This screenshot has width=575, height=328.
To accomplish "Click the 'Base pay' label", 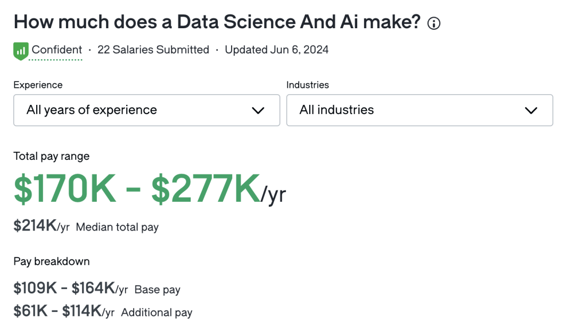I will 157,290.
